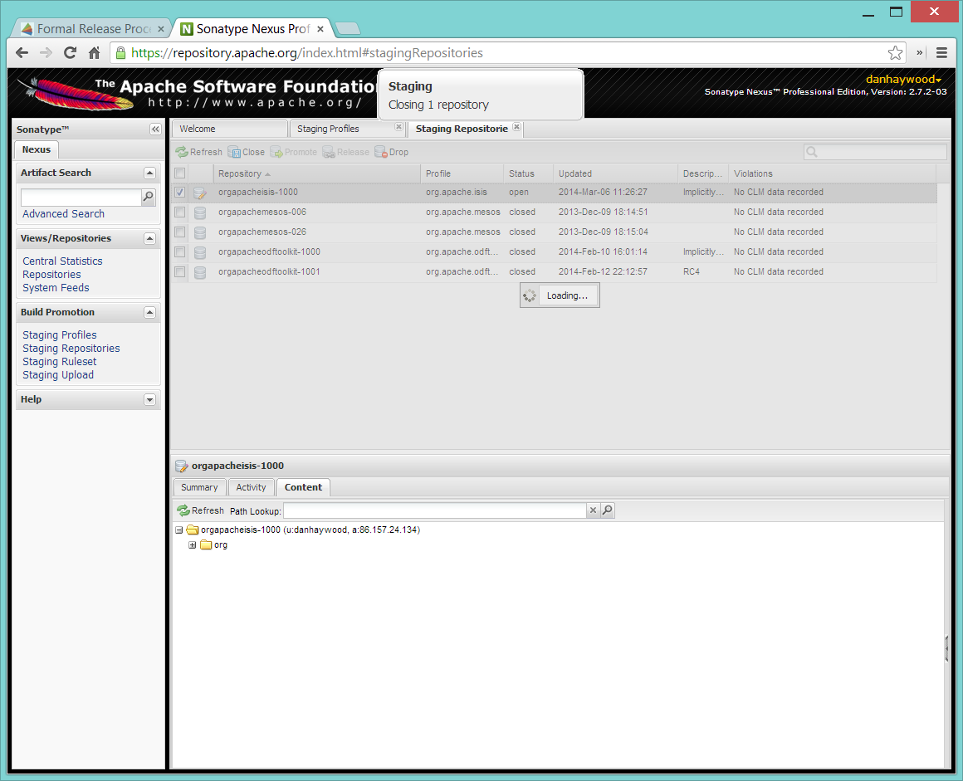Click the Path Lookup search magnifier icon
Image resolution: width=963 pixels, height=781 pixels.
coord(608,510)
